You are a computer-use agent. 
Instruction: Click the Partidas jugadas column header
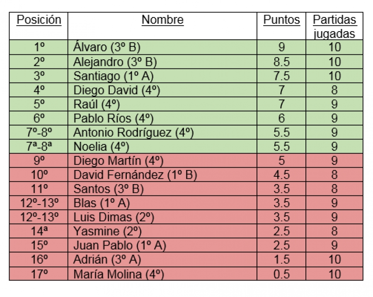coord(334,26)
